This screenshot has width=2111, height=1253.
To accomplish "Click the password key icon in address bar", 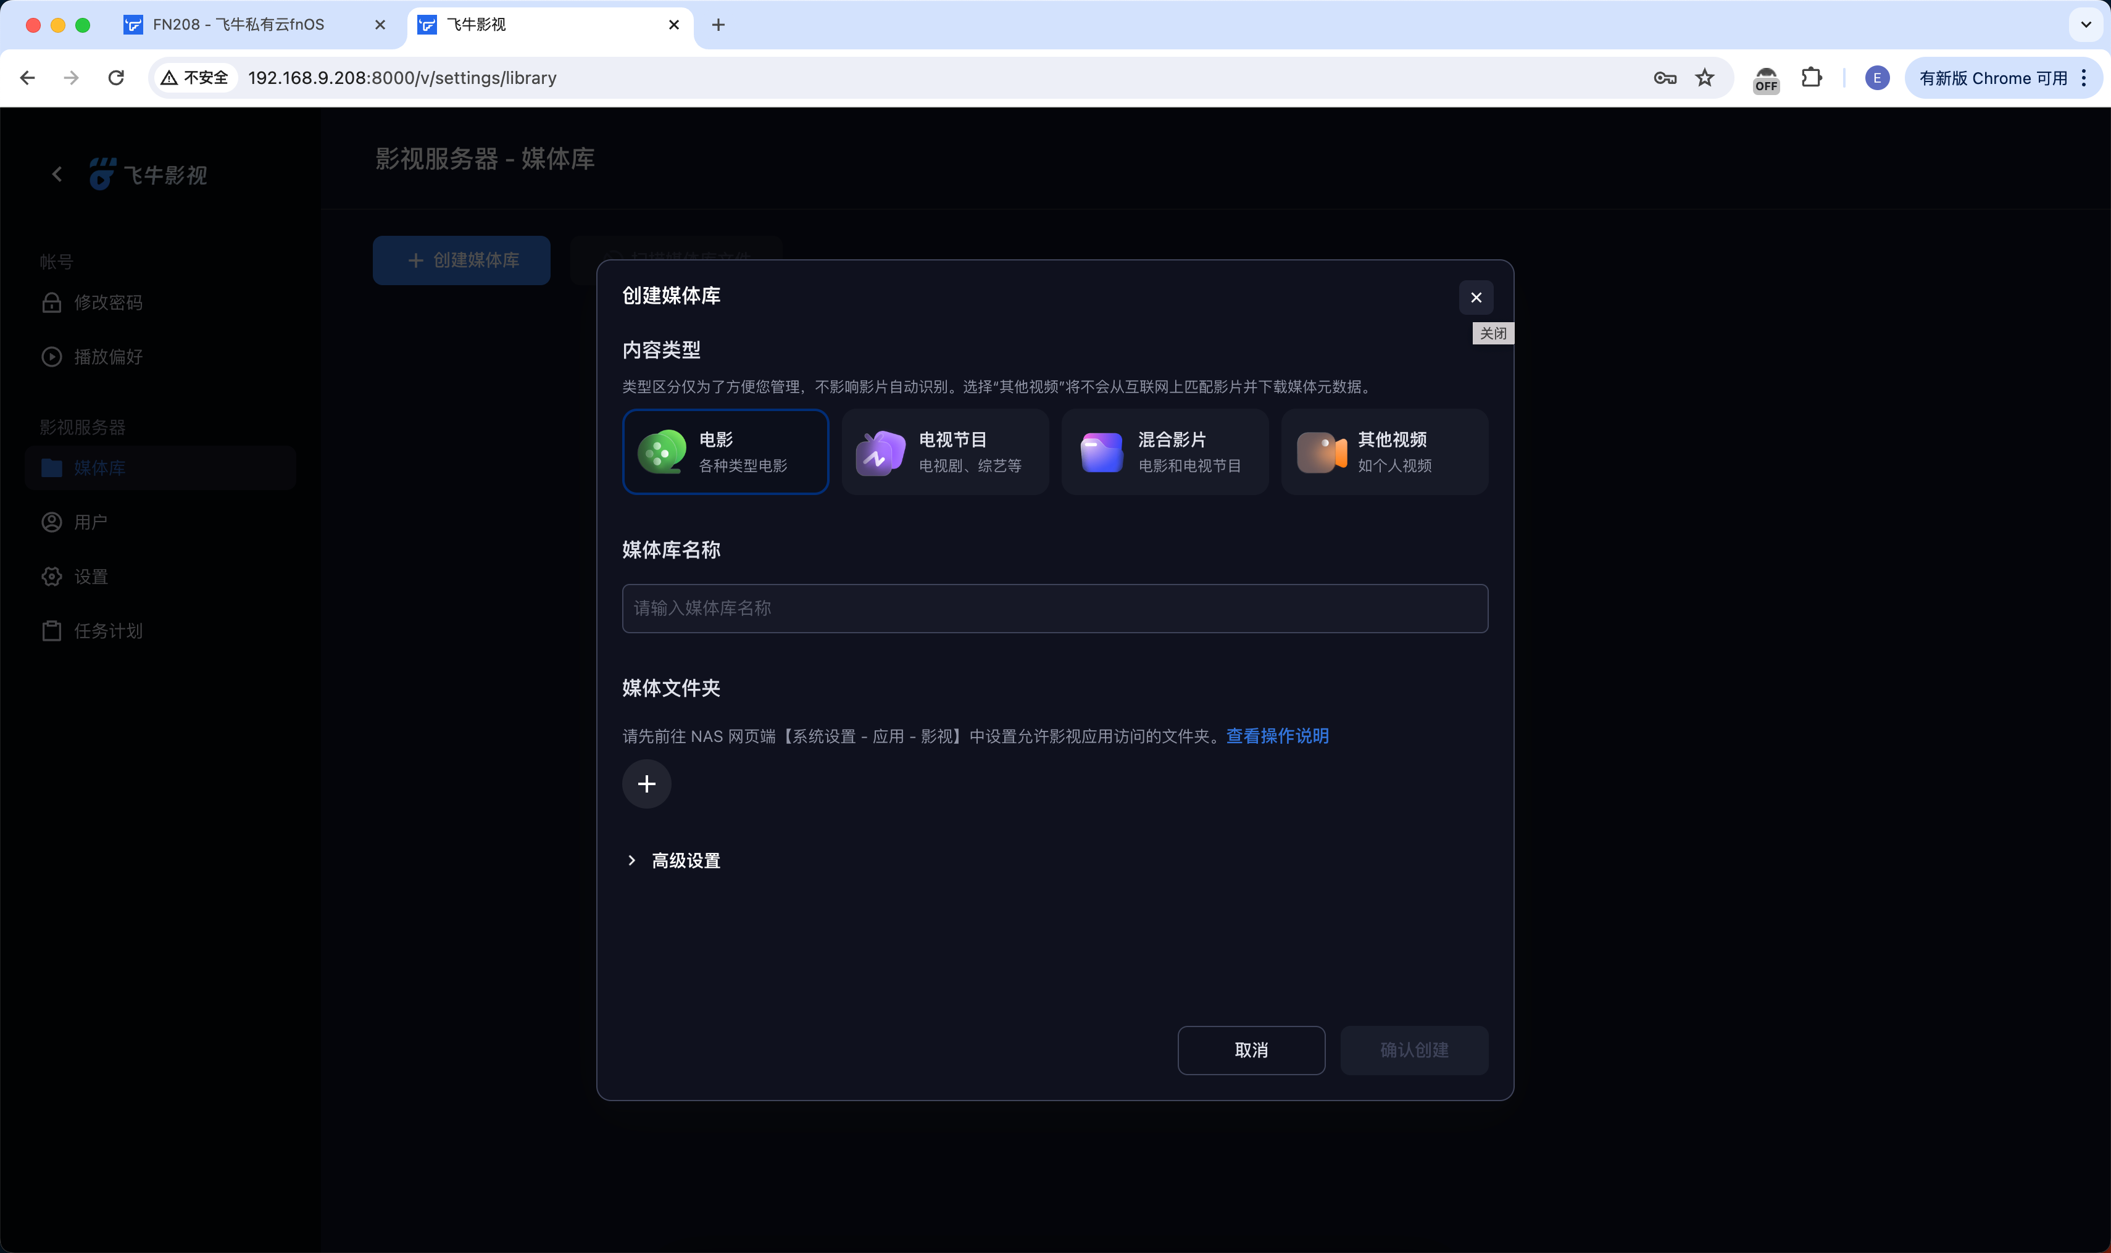I will [1664, 78].
